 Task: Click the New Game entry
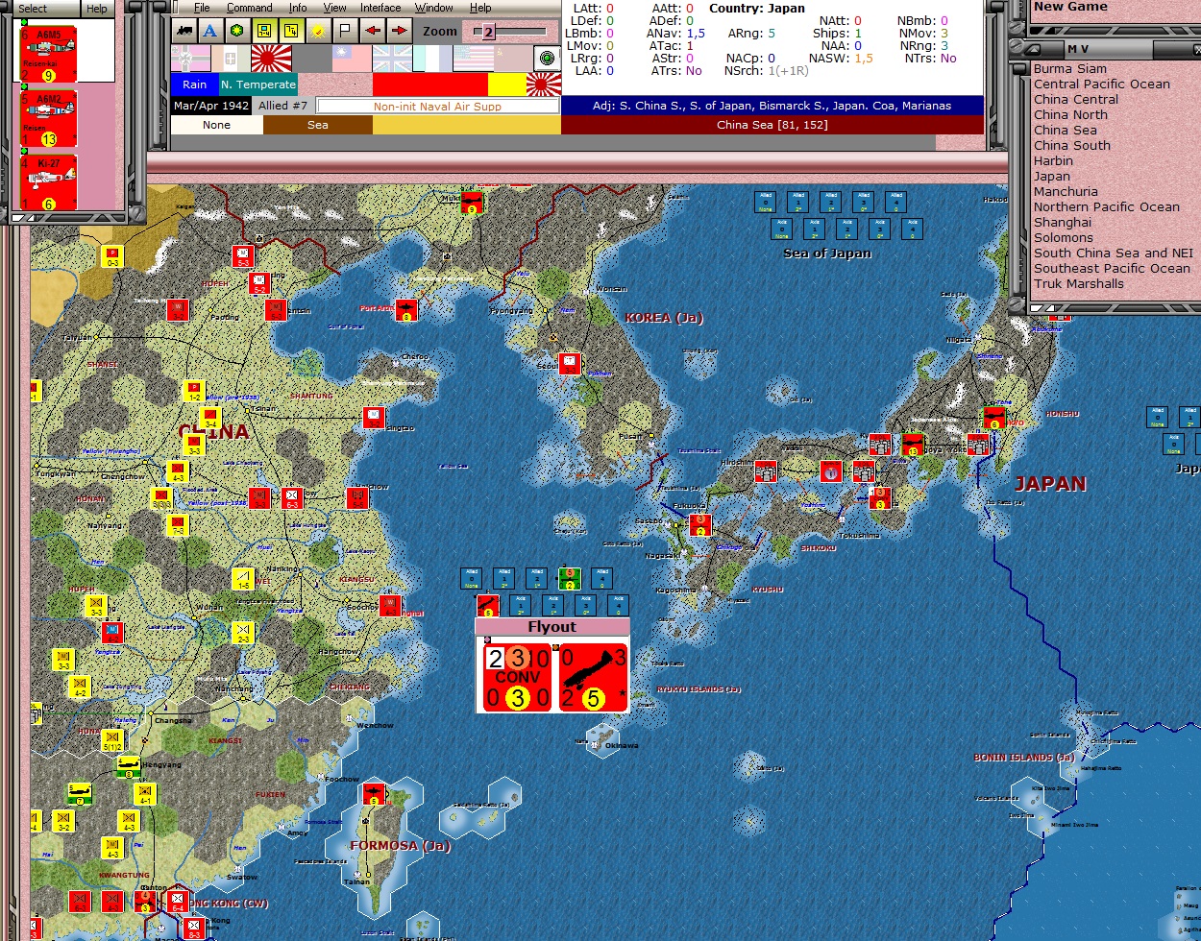click(1070, 7)
